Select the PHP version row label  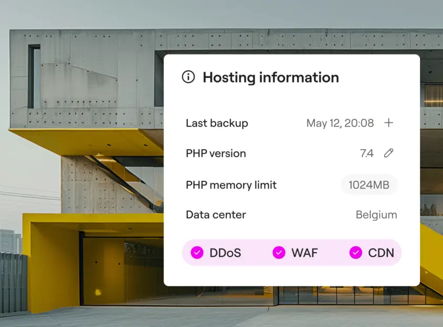(x=216, y=154)
